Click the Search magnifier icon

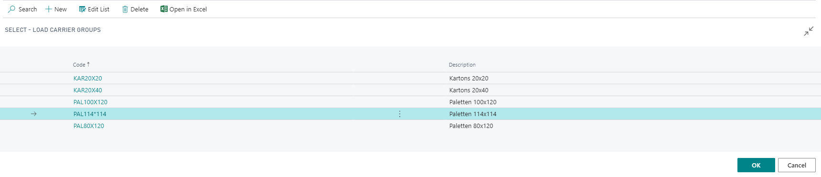click(x=12, y=9)
